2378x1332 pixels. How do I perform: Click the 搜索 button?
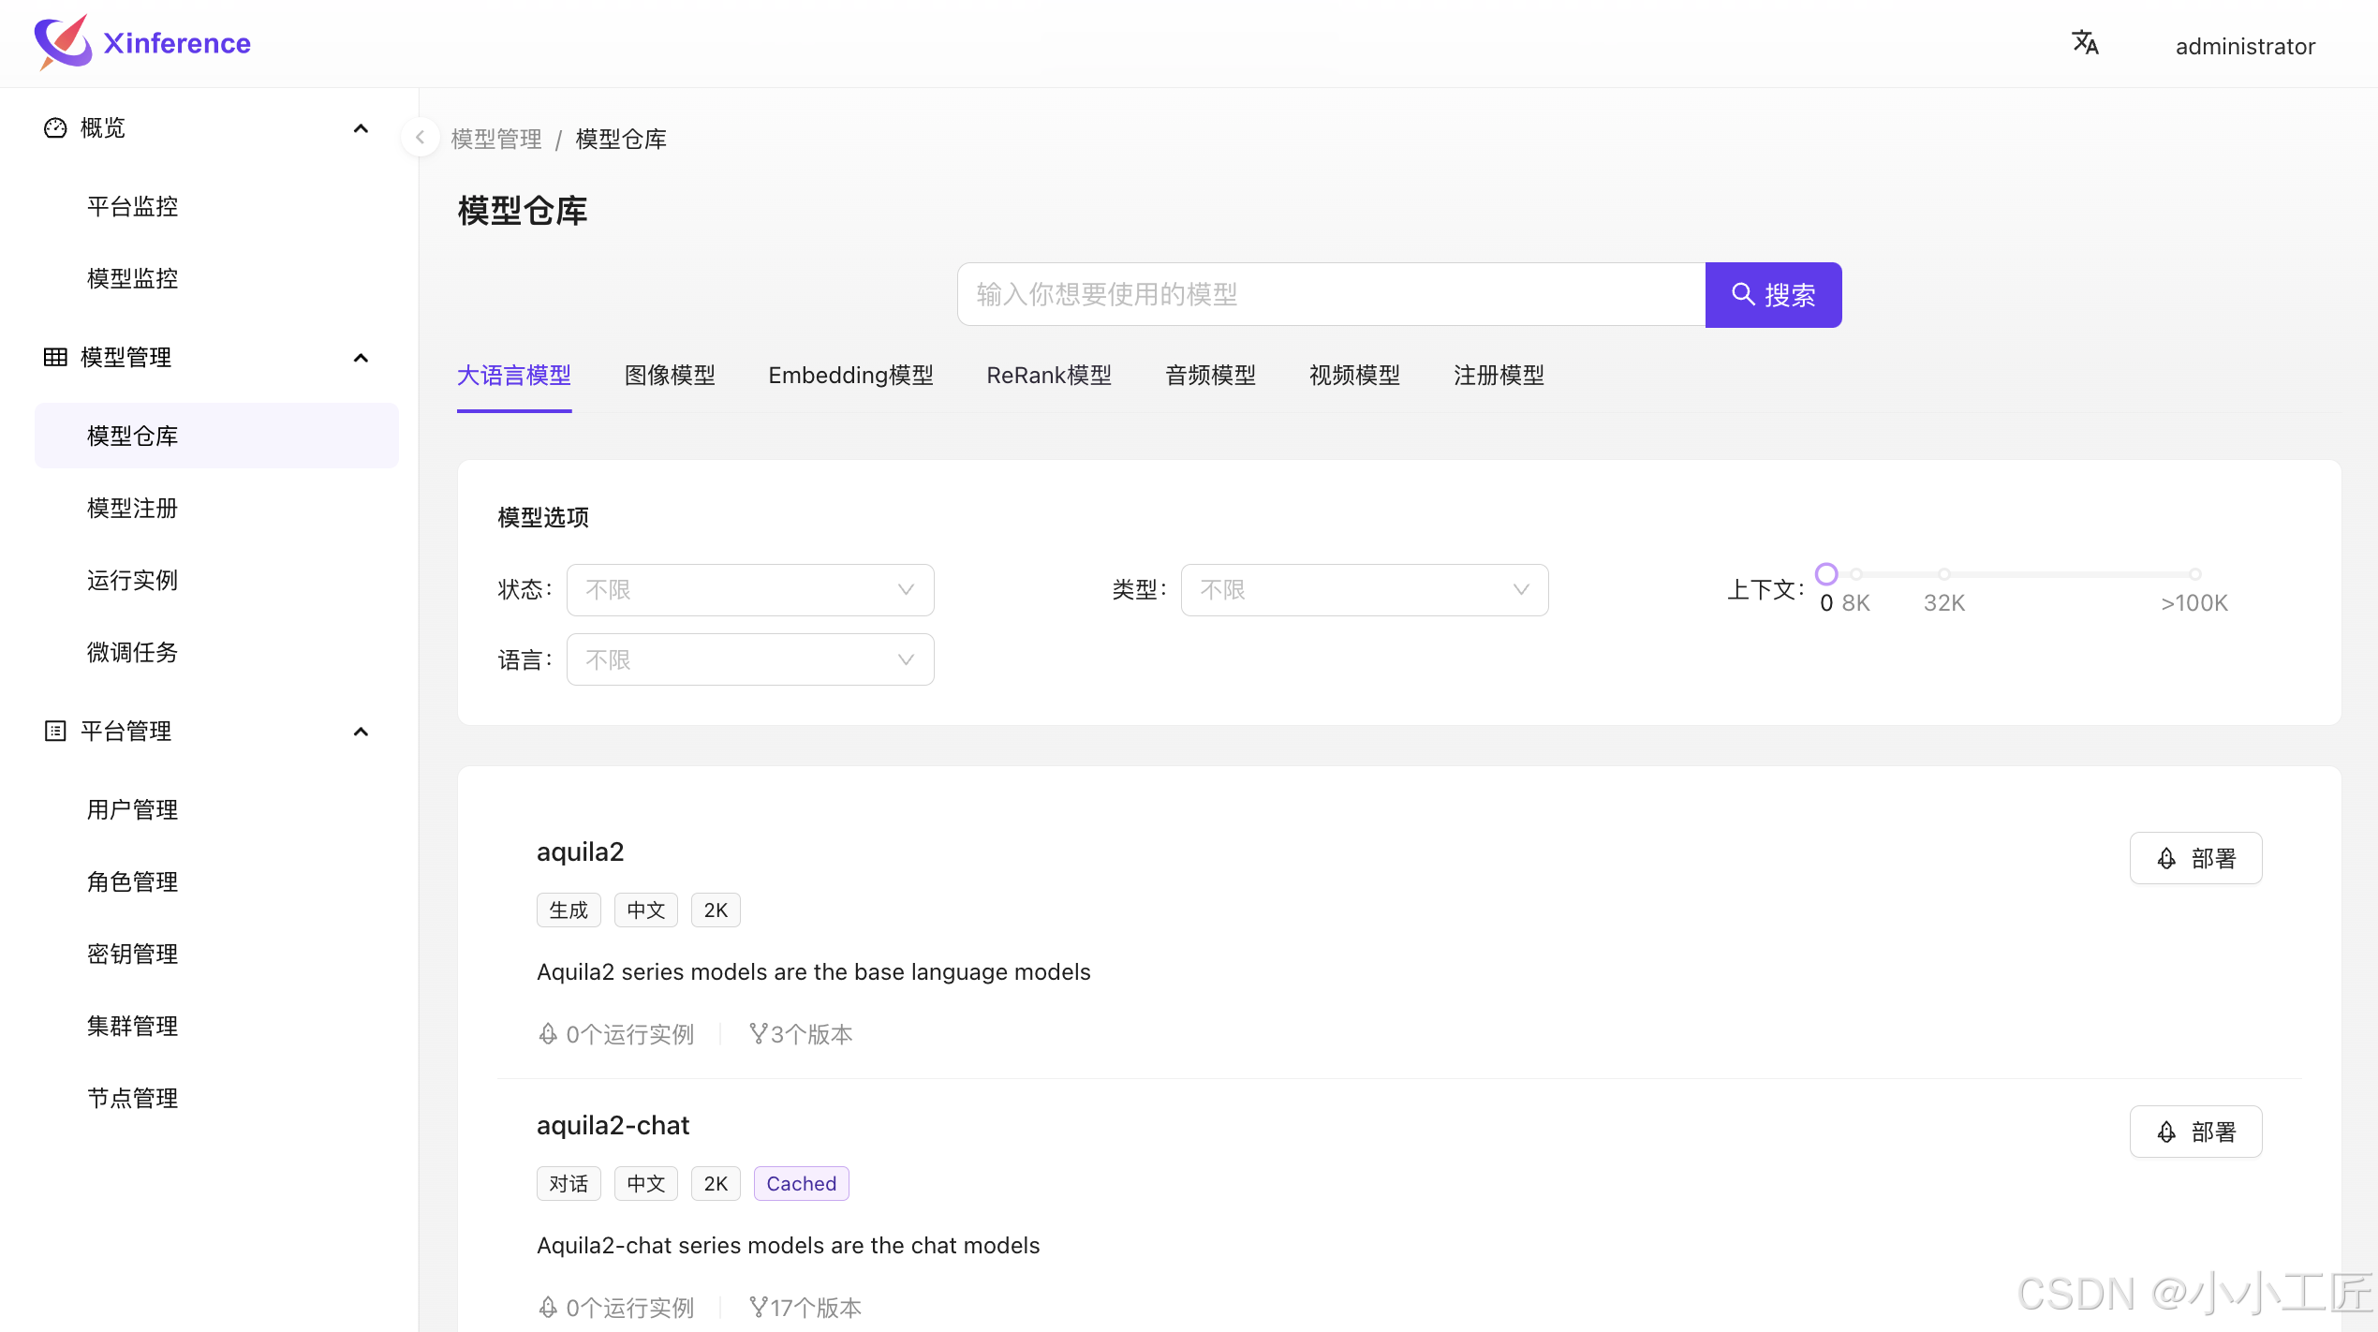pyautogui.click(x=1773, y=295)
